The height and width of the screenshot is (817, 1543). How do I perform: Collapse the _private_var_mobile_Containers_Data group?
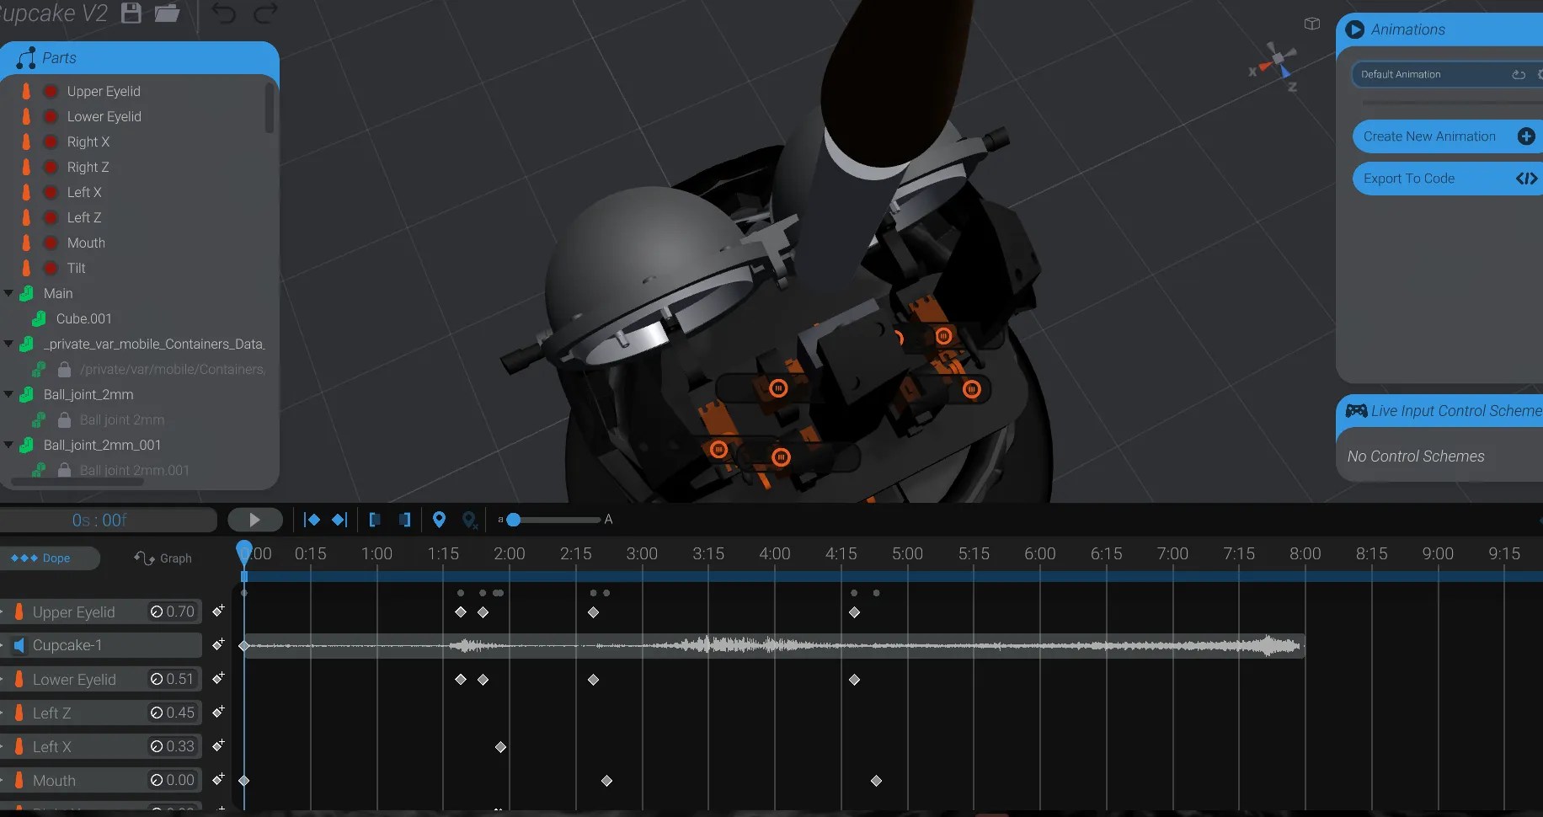coord(8,344)
